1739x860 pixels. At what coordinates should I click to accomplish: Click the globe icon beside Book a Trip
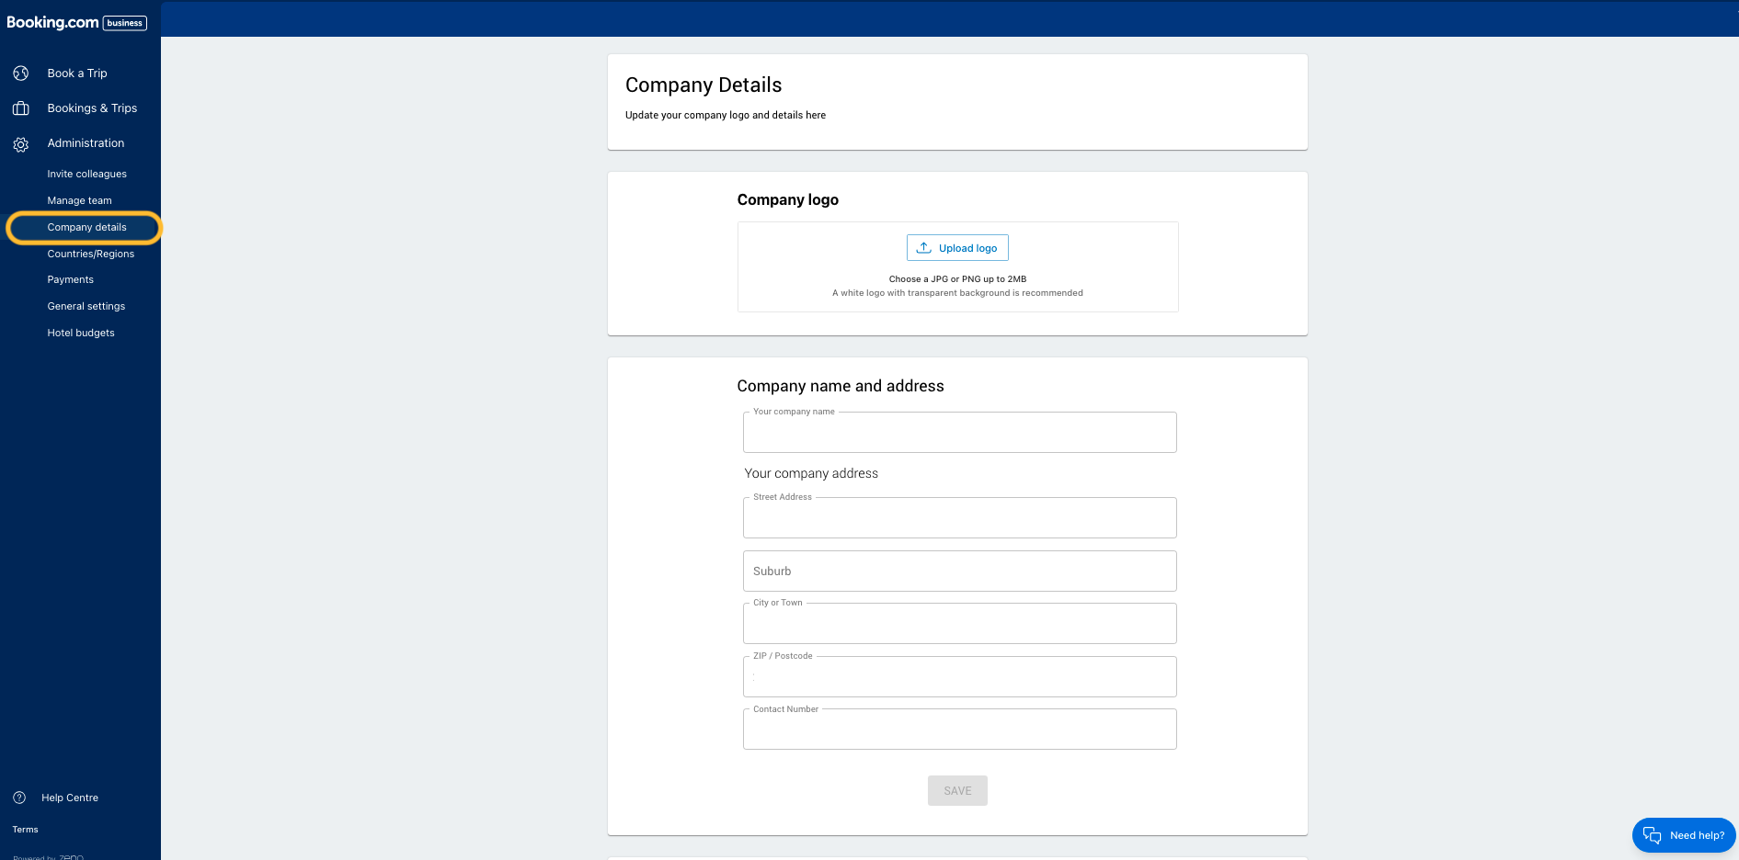pyautogui.click(x=21, y=74)
